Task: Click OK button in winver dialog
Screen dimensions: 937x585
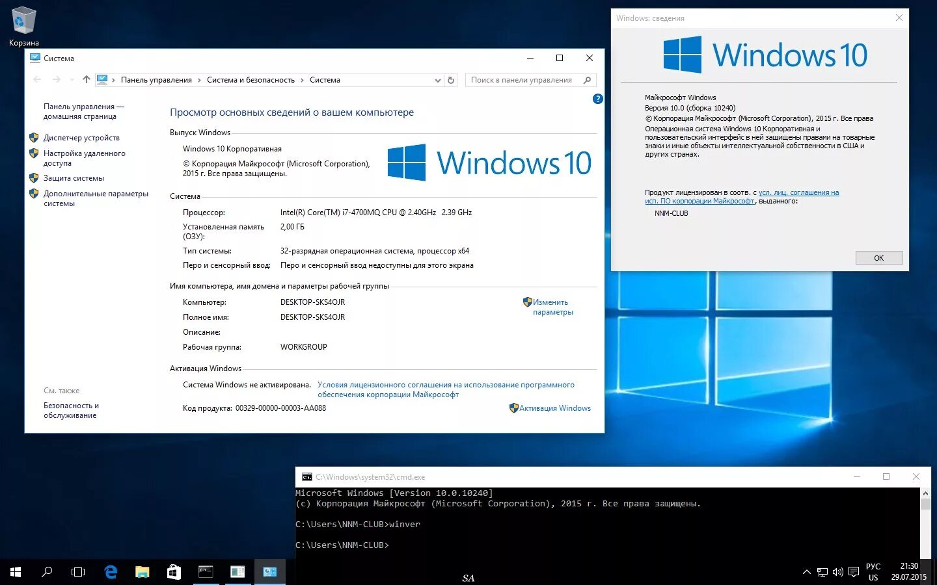Action: (x=879, y=258)
